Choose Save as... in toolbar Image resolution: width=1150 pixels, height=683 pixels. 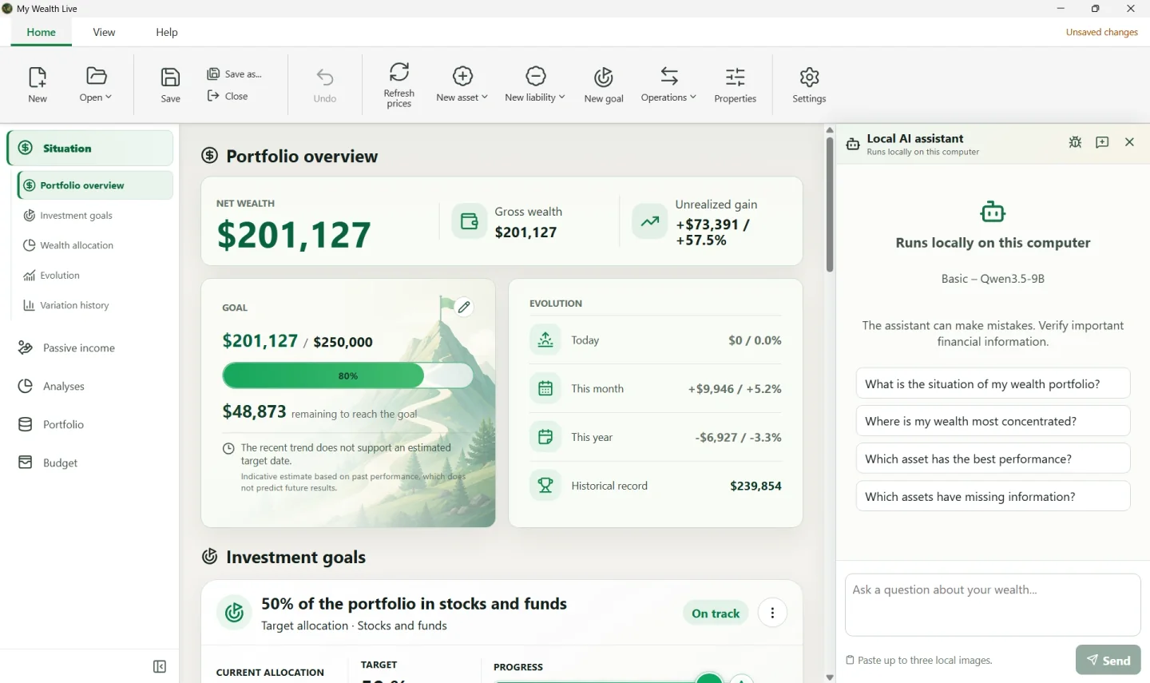click(235, 73)
